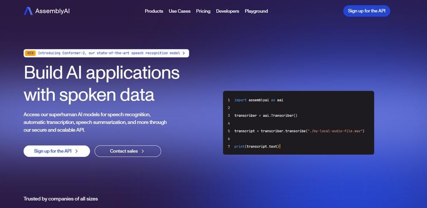Open the Products menu
Screen dimensions: 427x208
(154, 11)
